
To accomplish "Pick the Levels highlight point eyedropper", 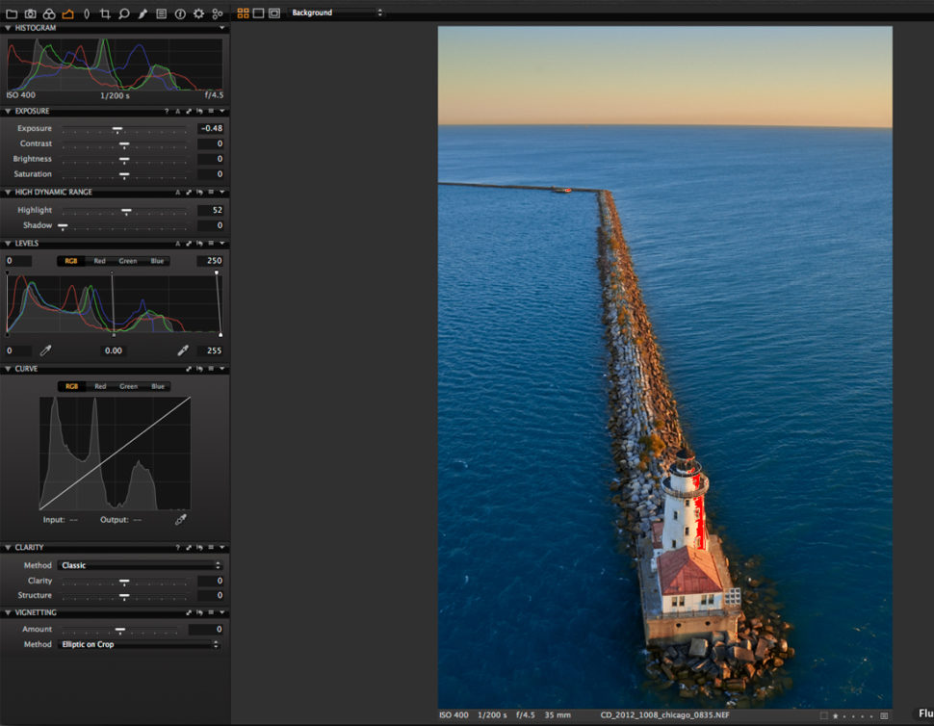I will [x=183, y=350].
